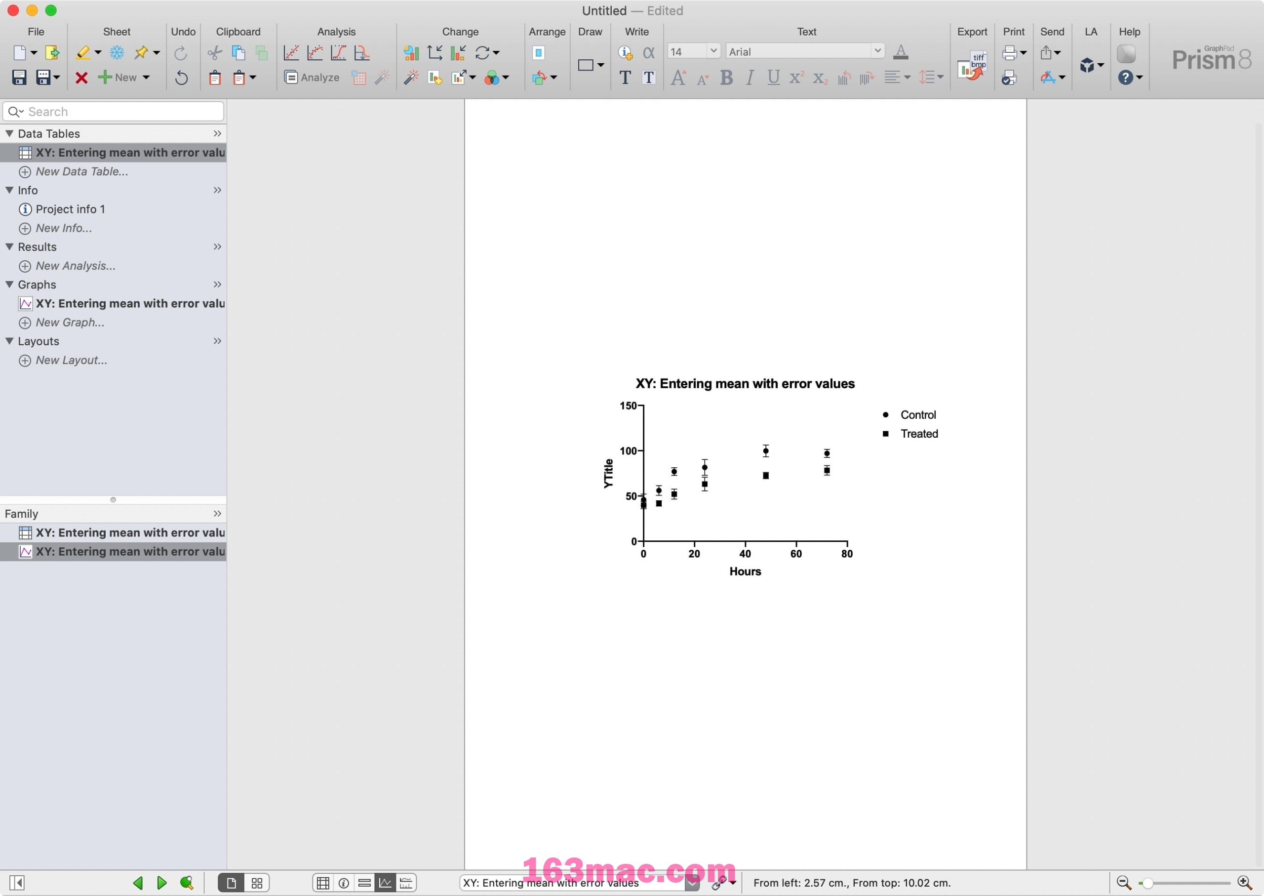Screen dimensions: 1264x896
Task: Click the Paste clipboard icon
Action: point(215,78)
